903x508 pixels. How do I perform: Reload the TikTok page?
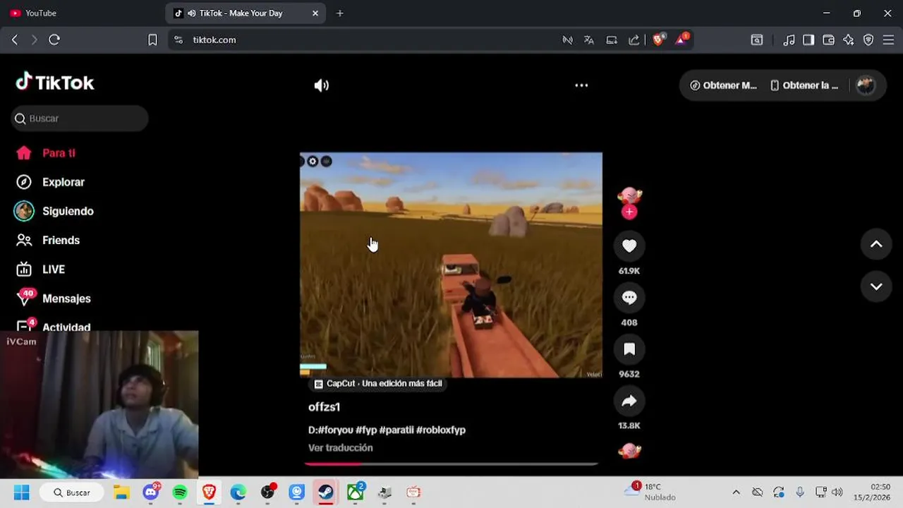click(54, 40)
